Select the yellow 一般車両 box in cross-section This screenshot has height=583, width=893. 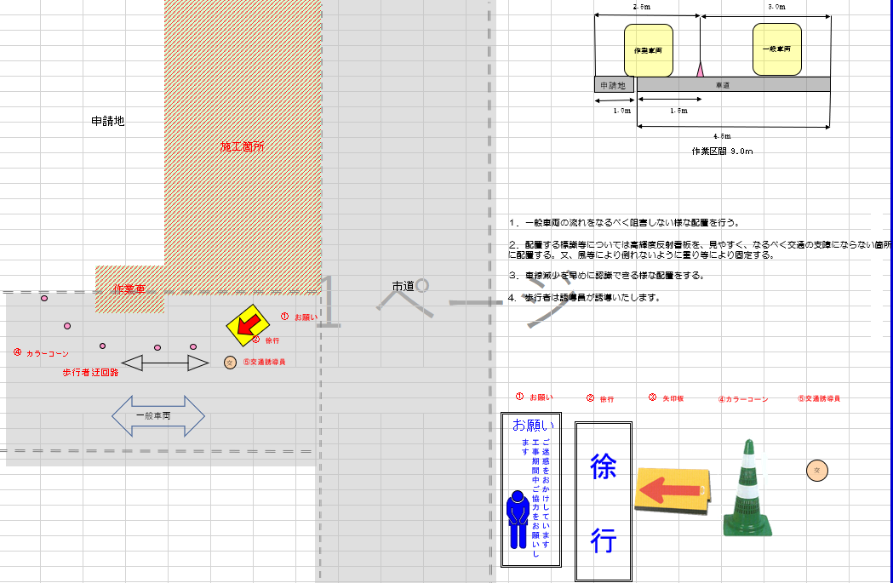tap(777, 49)
